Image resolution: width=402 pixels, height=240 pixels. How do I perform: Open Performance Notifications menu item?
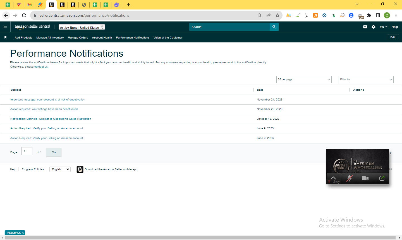133,37
